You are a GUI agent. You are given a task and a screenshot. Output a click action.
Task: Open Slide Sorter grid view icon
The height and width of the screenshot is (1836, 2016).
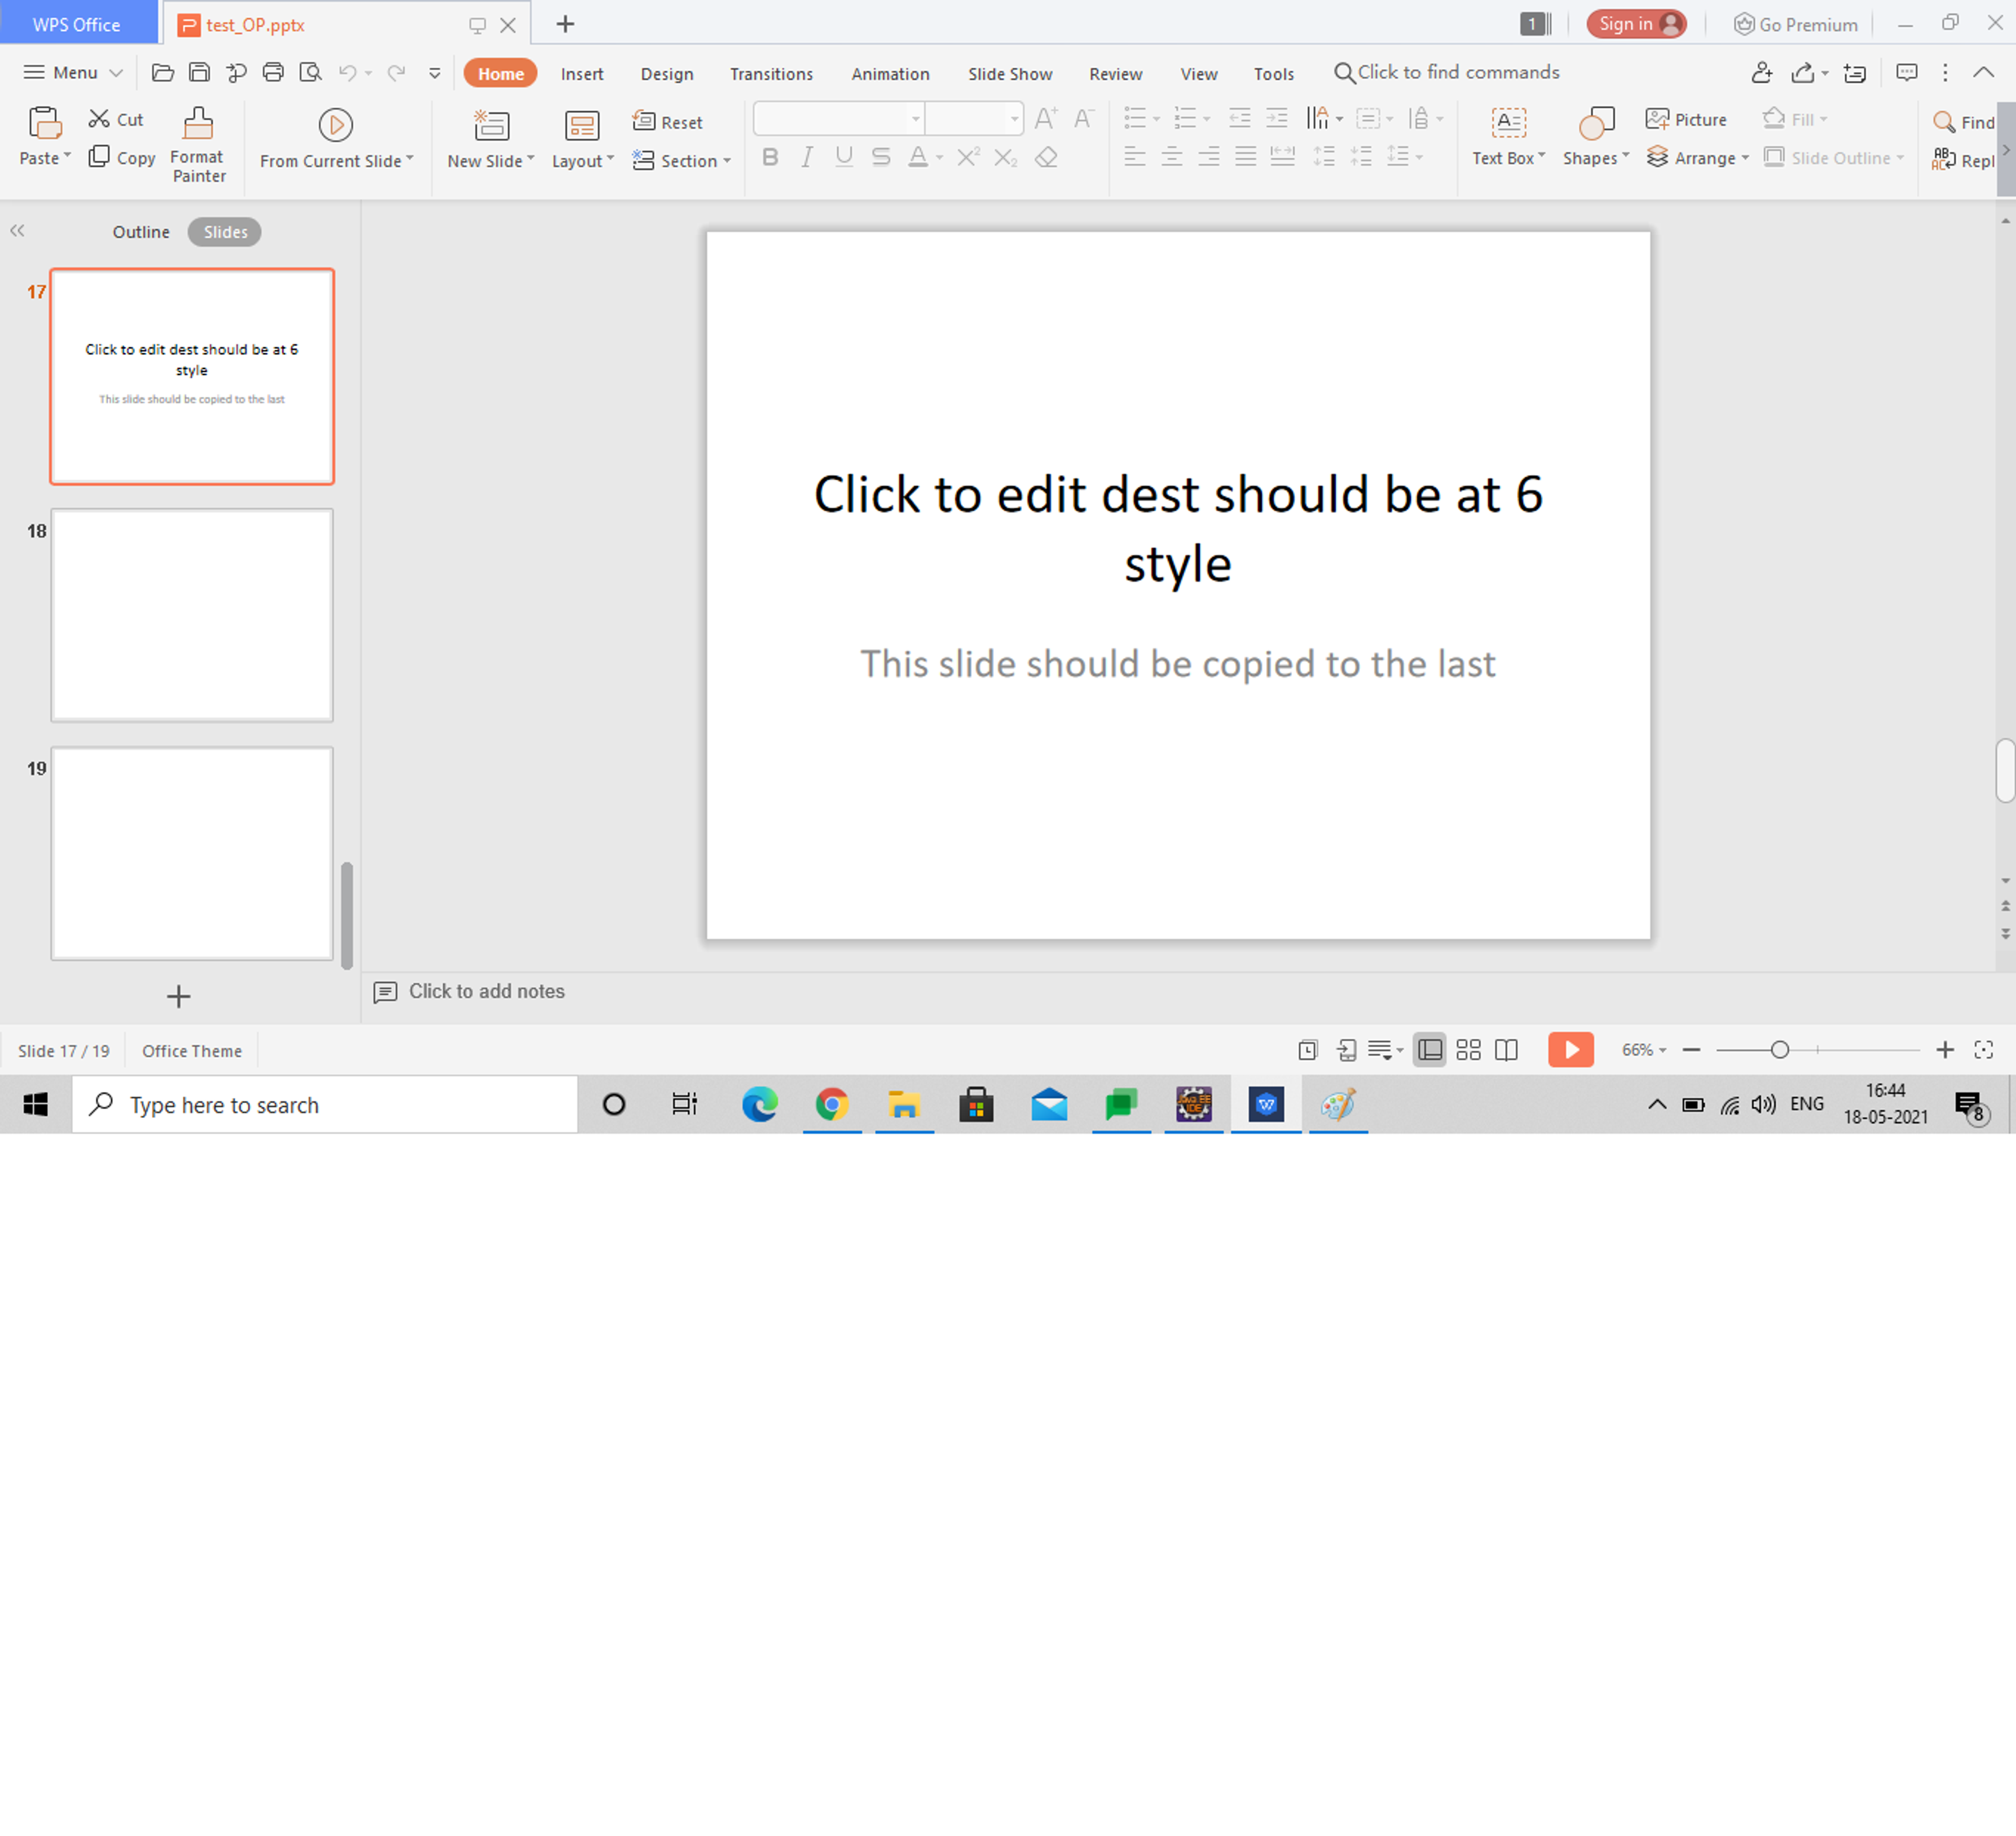point(1468,1050)
